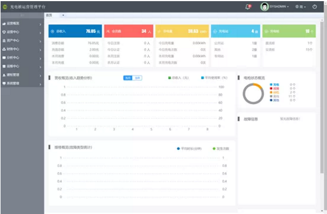Toggle 平均使用率 (%) legend series
The width and height of the screenshot is (327, 214).
[x=214, y=78]
